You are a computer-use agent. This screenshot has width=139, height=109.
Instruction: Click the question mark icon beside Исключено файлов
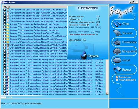click(88, 25)
